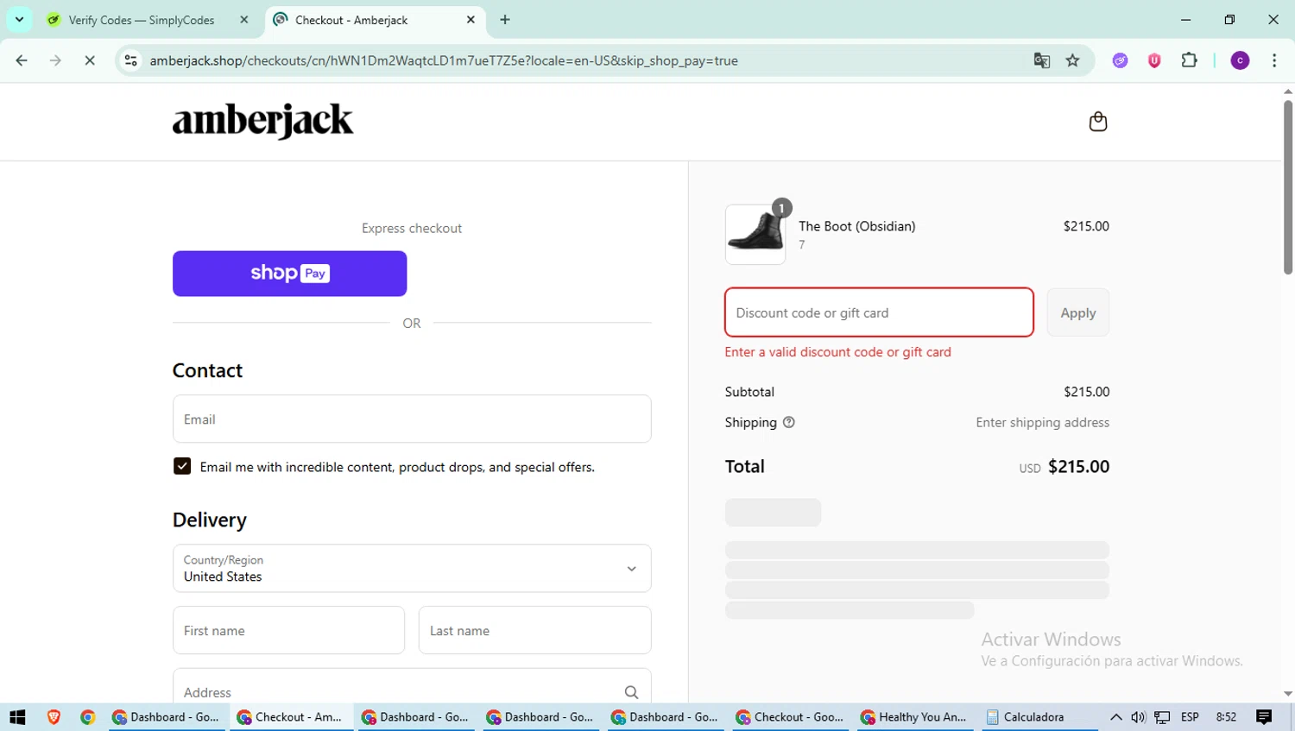Expand the Country/Region dropdown
This screenshot has height=731, width=1295.
point(412,568)
